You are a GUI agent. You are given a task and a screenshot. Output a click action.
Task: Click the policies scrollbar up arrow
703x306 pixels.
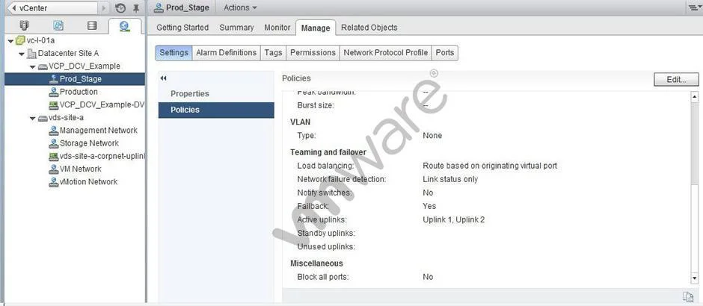click(x=695, y=96)
